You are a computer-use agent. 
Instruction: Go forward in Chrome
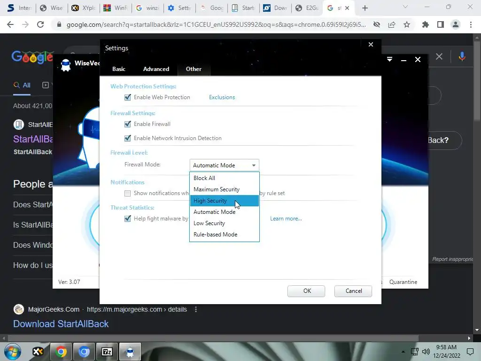coord(25,24)
